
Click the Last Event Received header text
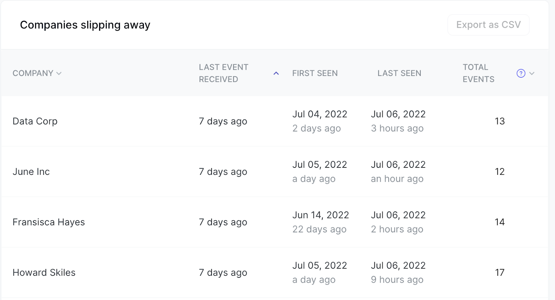pos(223,74)
